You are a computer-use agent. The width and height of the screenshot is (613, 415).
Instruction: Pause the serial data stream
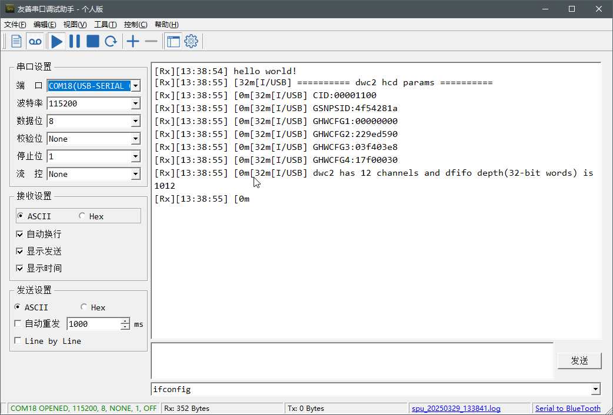[x=75, y=41]
